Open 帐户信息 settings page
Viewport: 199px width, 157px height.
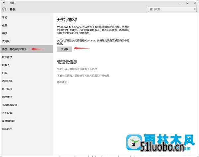[x=27, y=57]
